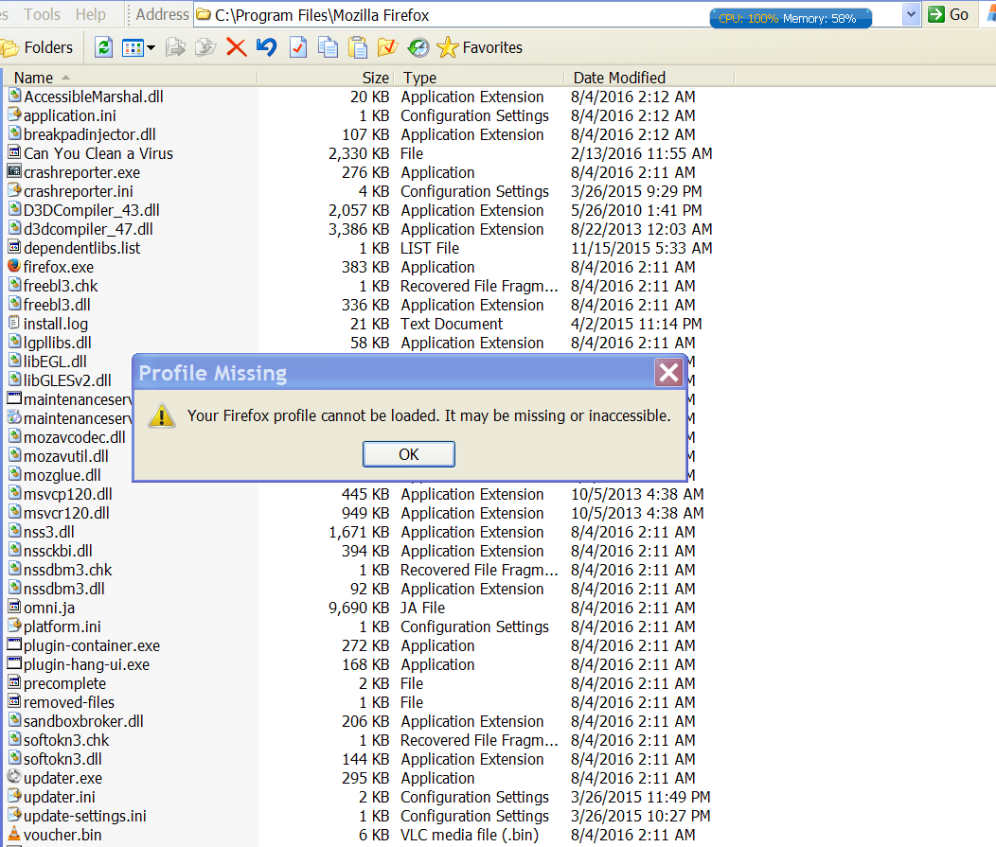Select the file name precomplete
Image resolution: width=996 pixels, height=847 pixels.
tap(64, 684)
